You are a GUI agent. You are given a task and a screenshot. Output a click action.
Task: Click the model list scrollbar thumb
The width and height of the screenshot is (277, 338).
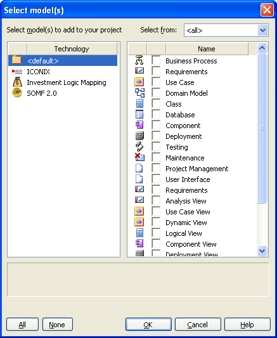tap(262, 128)
